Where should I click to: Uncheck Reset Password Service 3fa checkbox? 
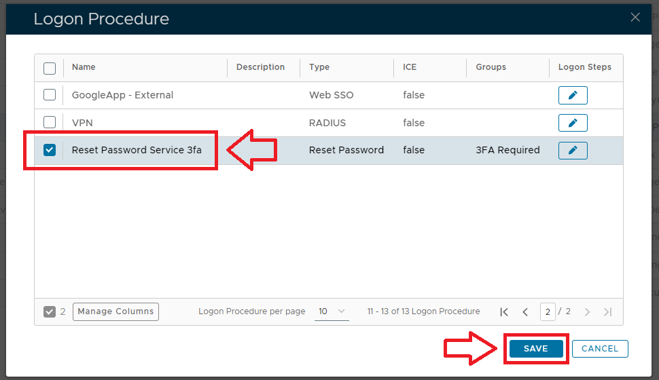pos(50,150)
